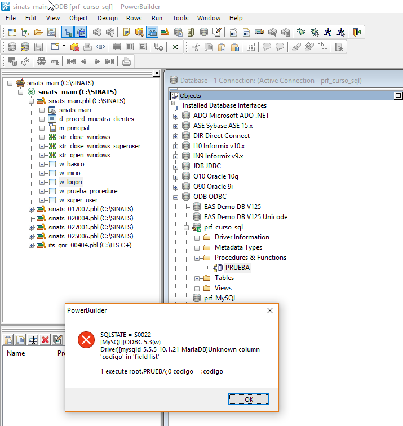Click the Preview magnifier toolbar icon
The width and height of the screenshot is (403, 426).
coord(51,32)
